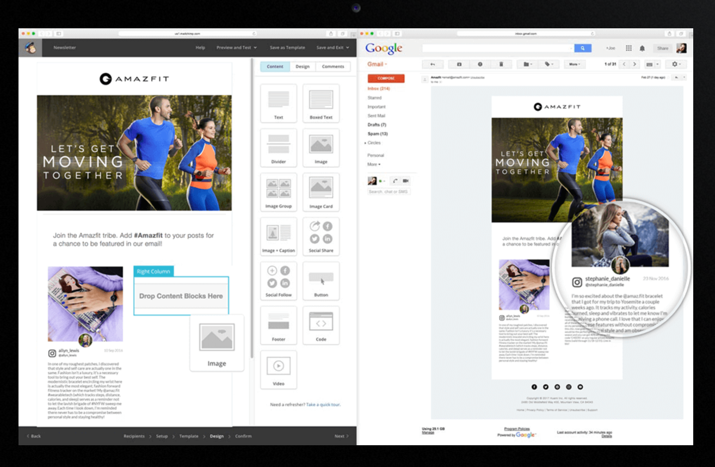The width and height of the screenshot is (715, 467).
Task: Select the Divider content block
Action: click(279, 148)
